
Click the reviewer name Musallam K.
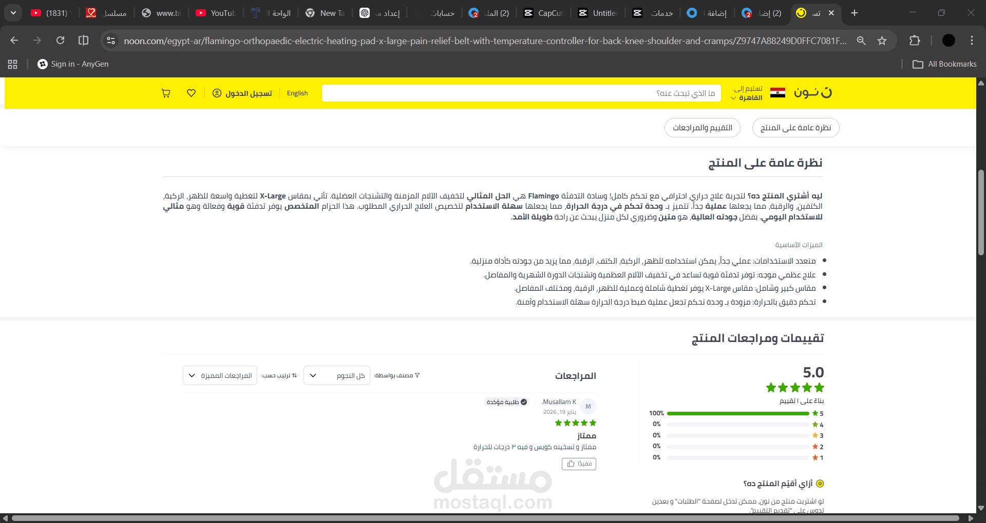click(559, 402)
